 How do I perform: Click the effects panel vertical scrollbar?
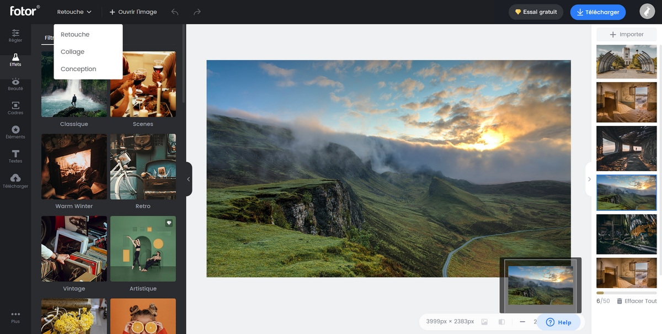184,63
